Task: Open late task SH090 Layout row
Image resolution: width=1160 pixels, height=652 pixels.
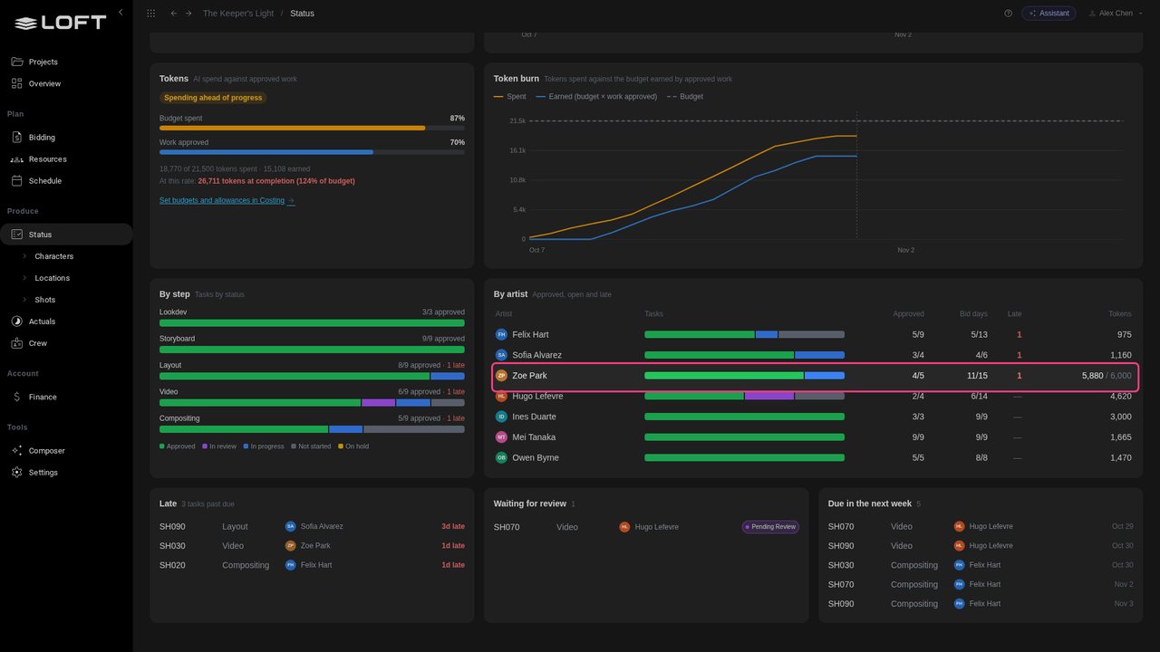Action: 312,526
